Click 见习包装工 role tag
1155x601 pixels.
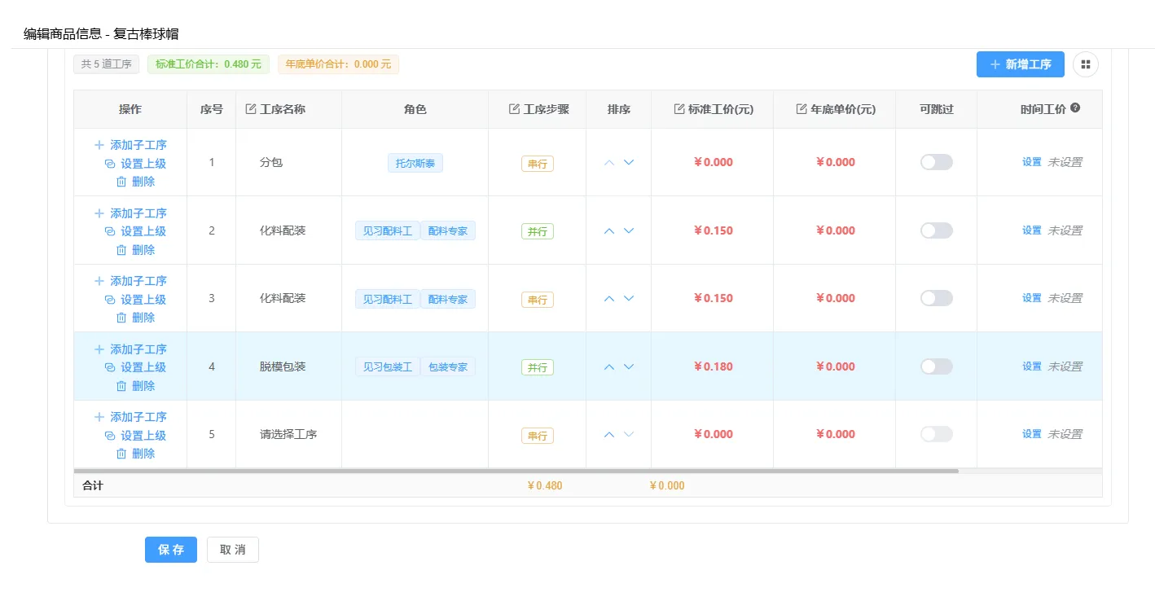pyautogui.click(x=388, y=366)
